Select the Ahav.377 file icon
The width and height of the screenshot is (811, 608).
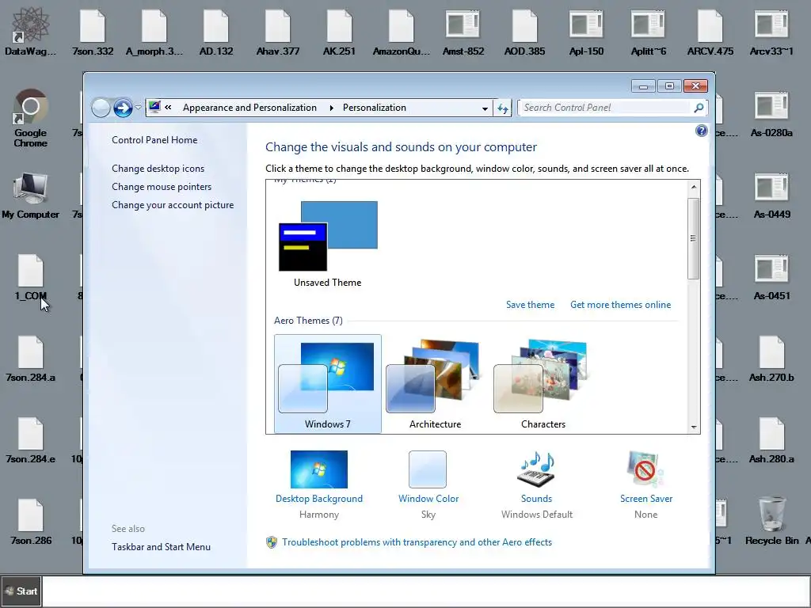click(278, 31)
